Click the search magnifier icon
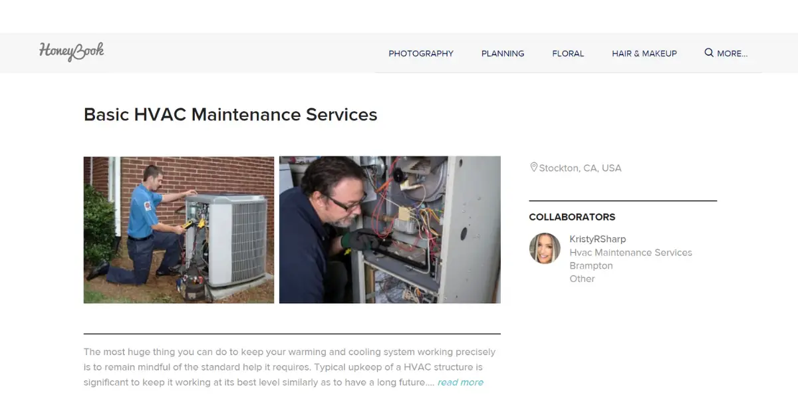 tap(709, 53)
